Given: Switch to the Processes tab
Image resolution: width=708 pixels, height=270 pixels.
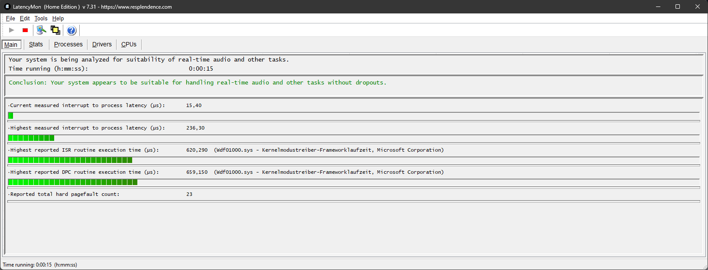Looking at the screenshot, I should pyautogui.click(x=68, y=44).
